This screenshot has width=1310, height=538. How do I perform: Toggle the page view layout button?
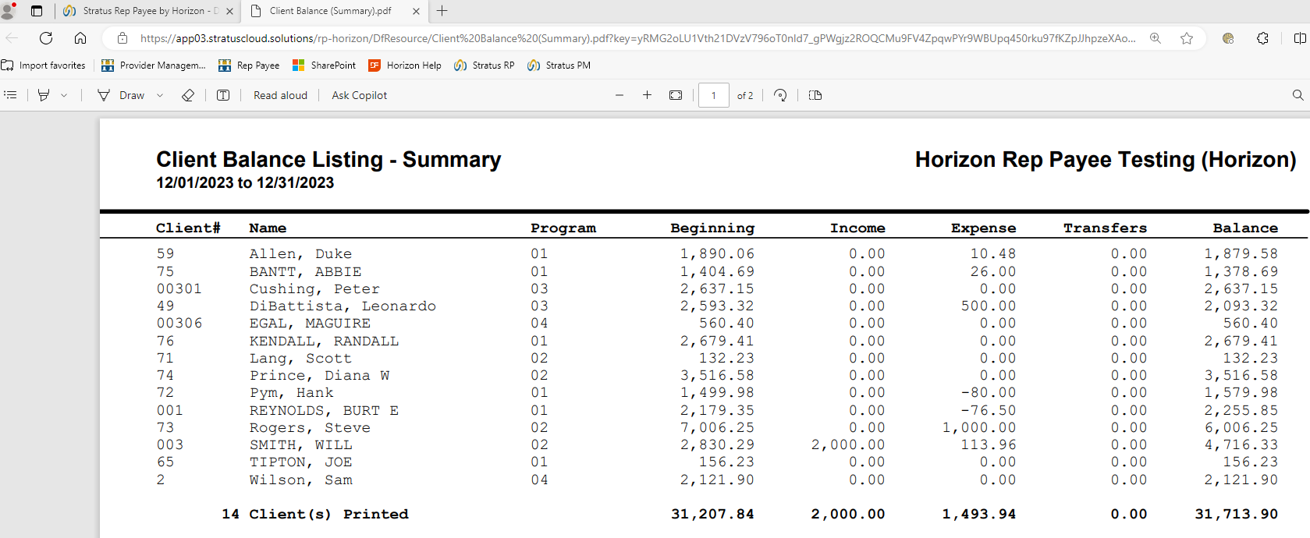pos(815,95)
